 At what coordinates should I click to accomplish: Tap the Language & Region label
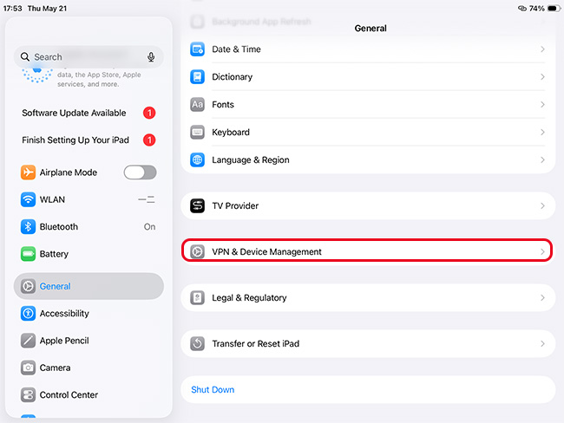[251, 160]
